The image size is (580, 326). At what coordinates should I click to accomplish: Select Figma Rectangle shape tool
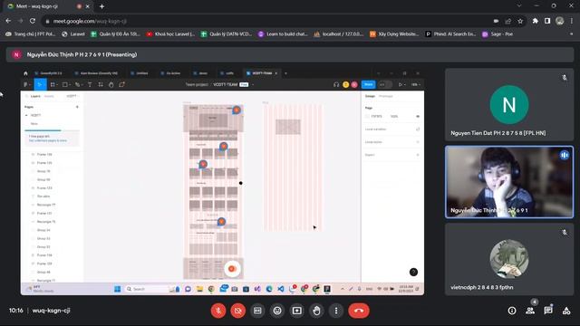[65, 84]
